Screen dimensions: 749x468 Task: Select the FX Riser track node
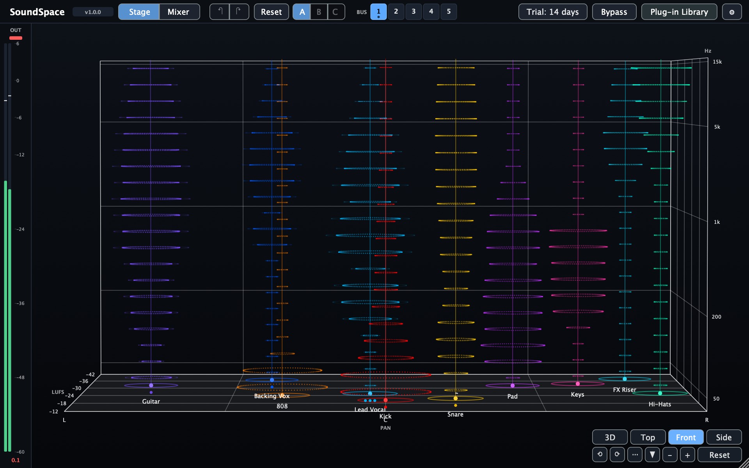coord(625,379)
